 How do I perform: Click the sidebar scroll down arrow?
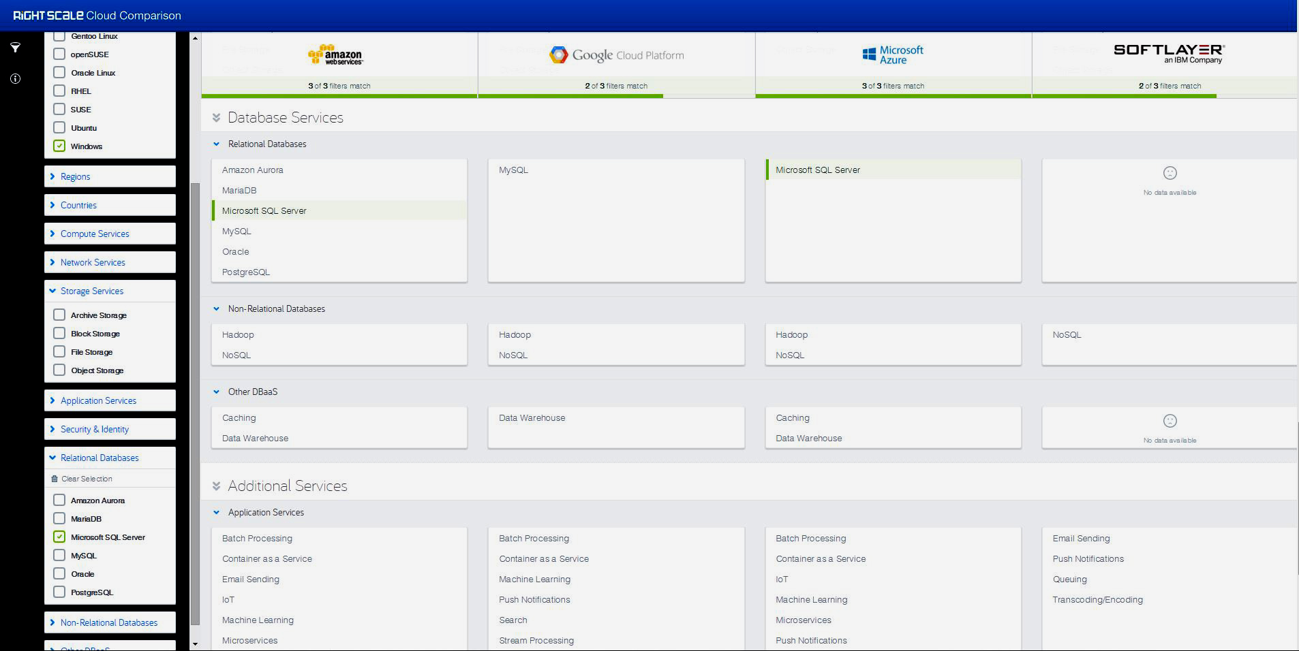pyautogui.click(x=195, y=644)
